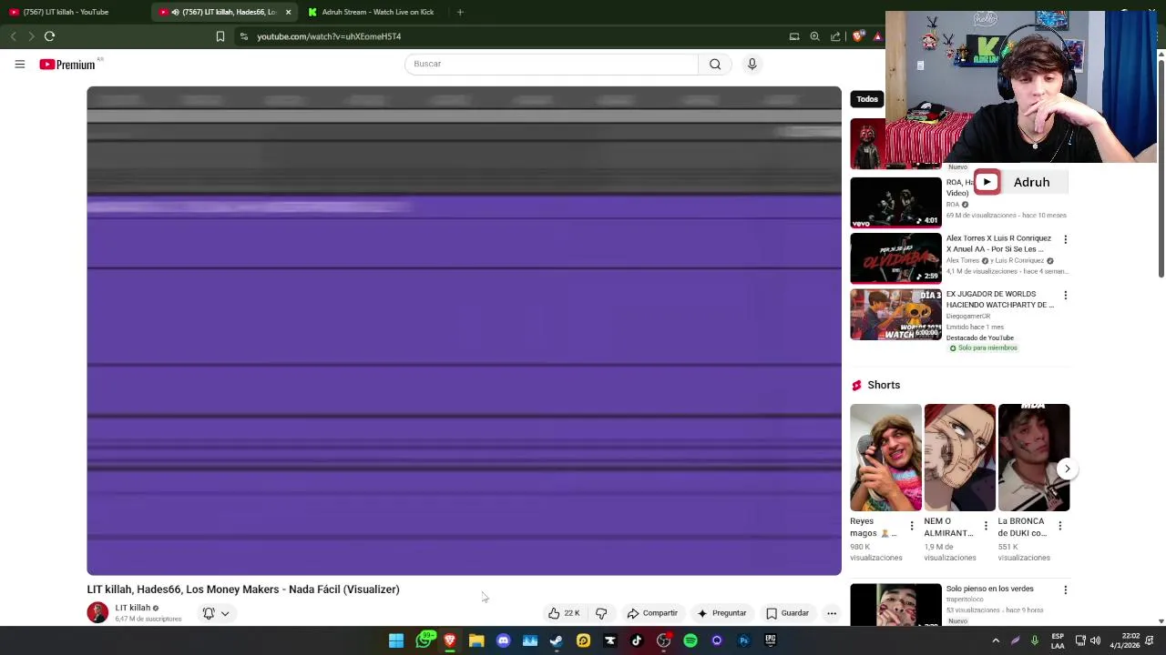Image resolution: width=1166 pixels, height=655 pixels.
Task: Focus the Buscar search field
Action: coord(551,64)
